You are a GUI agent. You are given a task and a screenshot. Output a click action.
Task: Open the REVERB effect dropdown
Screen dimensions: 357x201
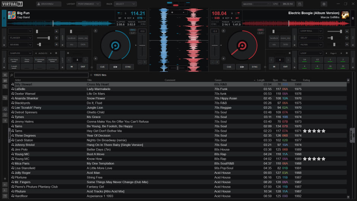[x=20, y=45]
